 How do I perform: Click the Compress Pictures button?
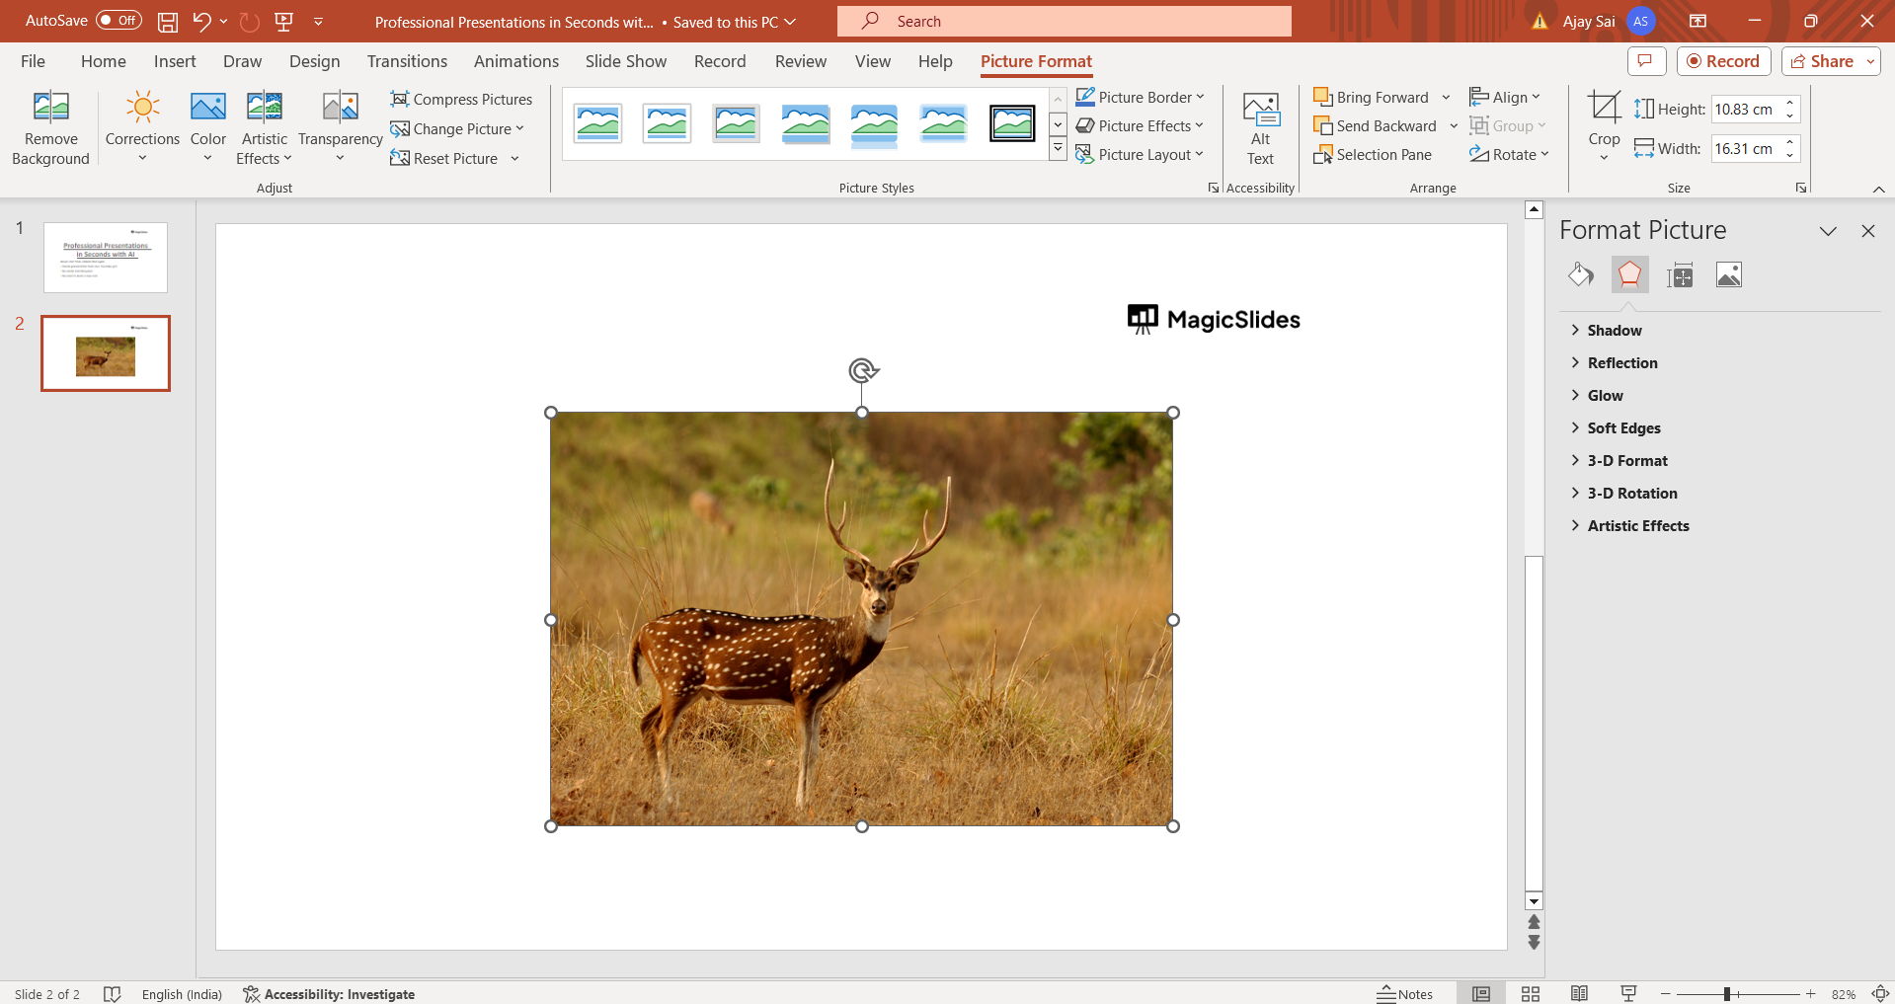461,99
